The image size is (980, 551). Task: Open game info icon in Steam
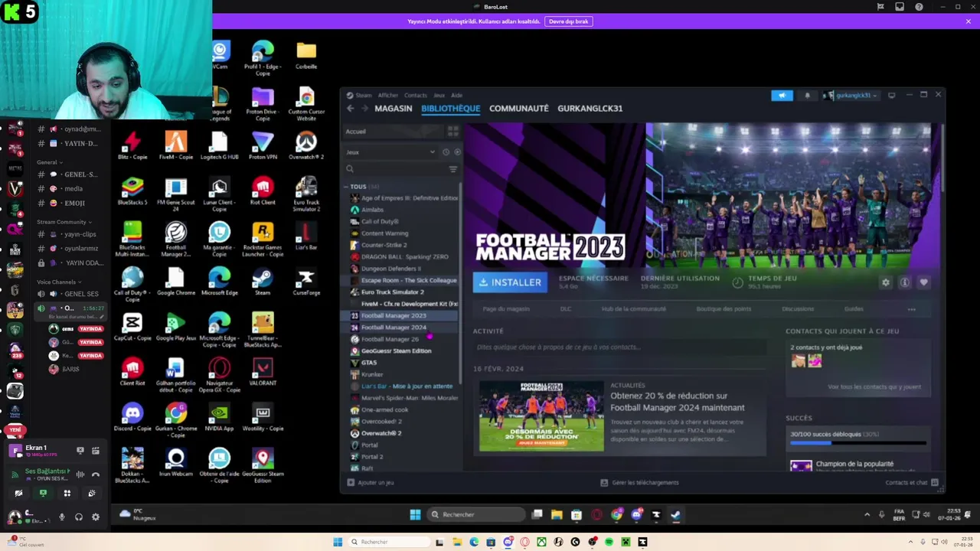coord(904,282)
